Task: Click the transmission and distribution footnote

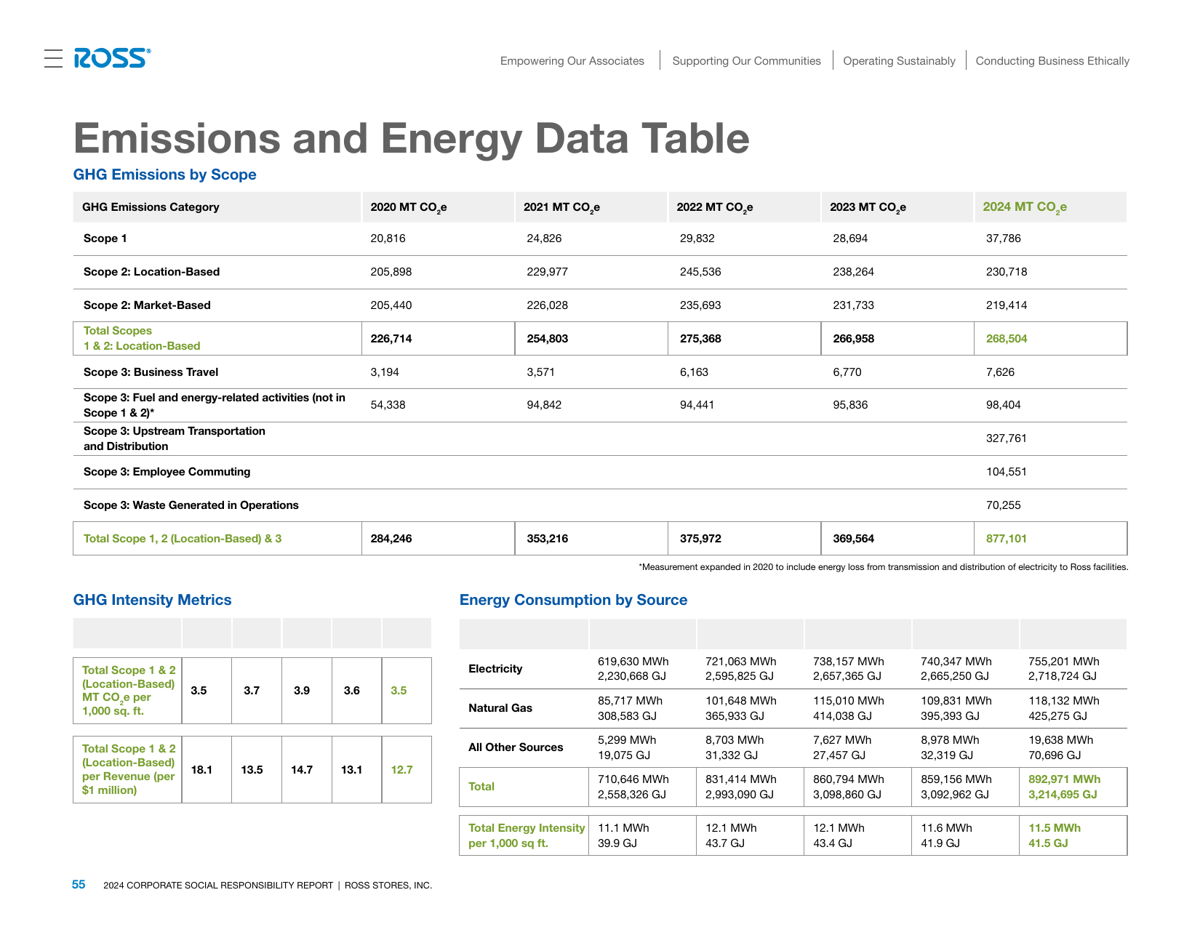Action: pyautogui.click(x=884, y=567)
